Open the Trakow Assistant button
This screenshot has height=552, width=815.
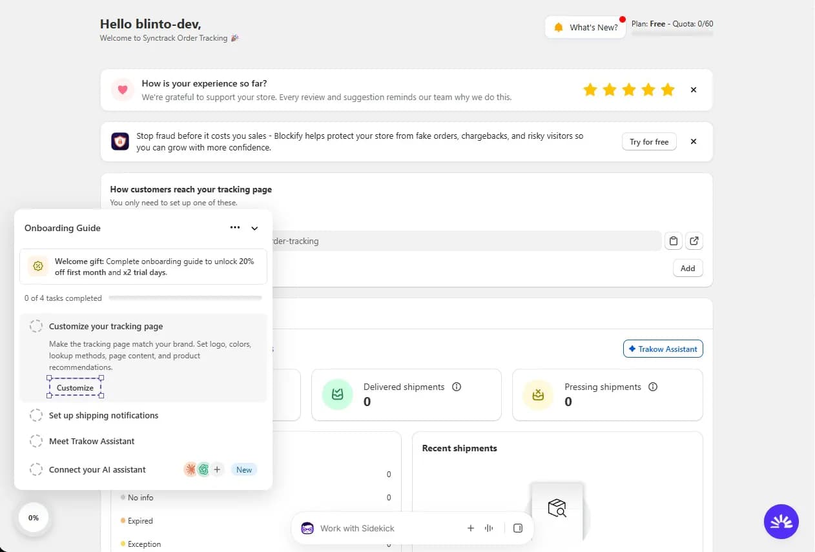[663, 349]
